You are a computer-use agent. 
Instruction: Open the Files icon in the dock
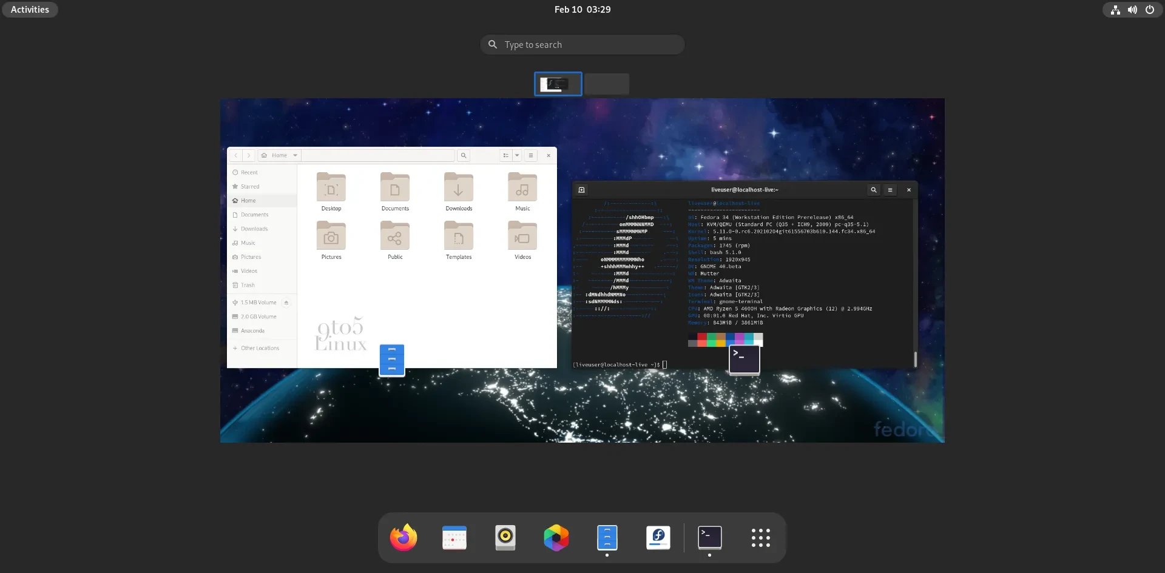coord(607,538)
